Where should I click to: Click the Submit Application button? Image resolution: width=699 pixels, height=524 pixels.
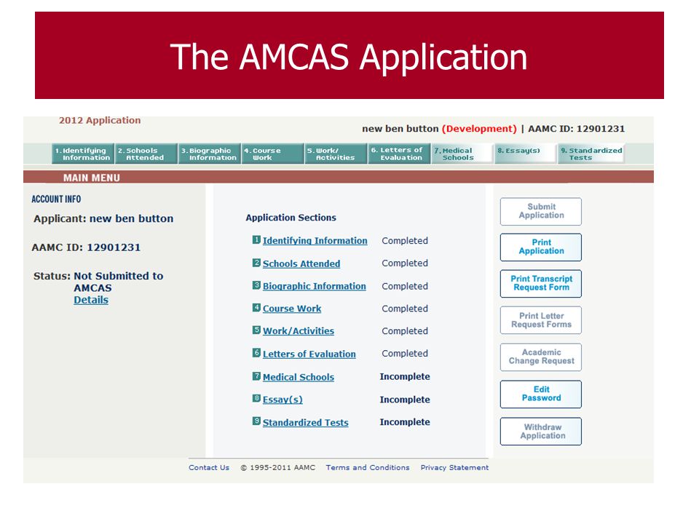point(541,211)
